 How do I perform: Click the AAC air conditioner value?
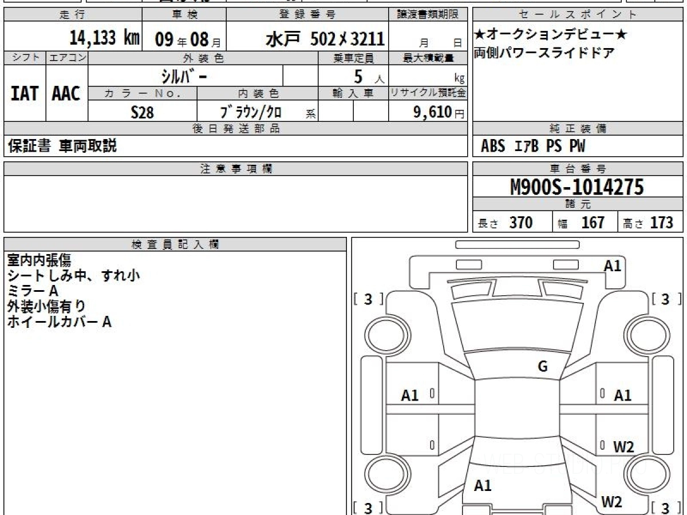click(66, 93)
